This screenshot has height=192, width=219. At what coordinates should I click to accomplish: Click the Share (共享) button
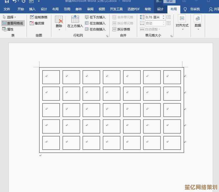[214, 9]
